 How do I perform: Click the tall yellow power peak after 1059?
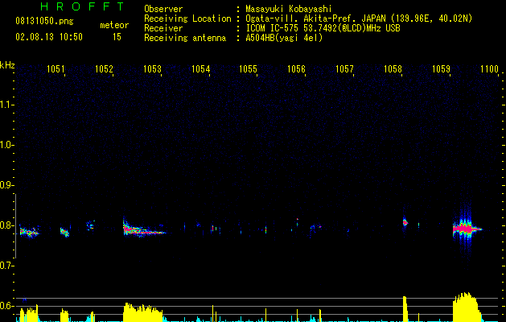click(466, 307)
